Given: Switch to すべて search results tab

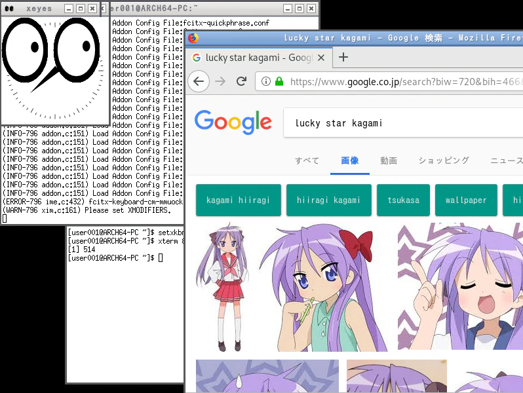Looking at the screenshot, I should (307, 160).
